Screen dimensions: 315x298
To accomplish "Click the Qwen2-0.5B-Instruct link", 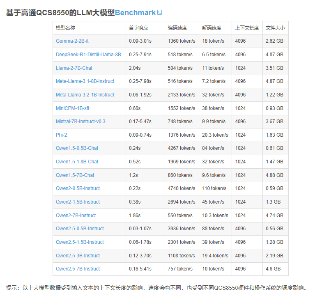I will tap(78, 188).
